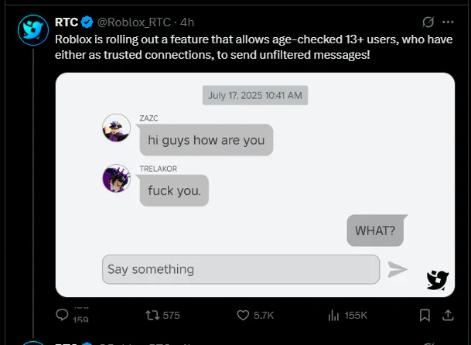Click TRELAKOR's chat avatar
471x345 pixels.
pyautogui.click(x=117, y=178)
